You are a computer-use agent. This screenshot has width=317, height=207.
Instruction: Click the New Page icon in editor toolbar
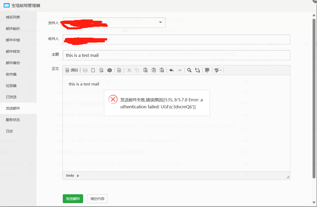point(93,70)
